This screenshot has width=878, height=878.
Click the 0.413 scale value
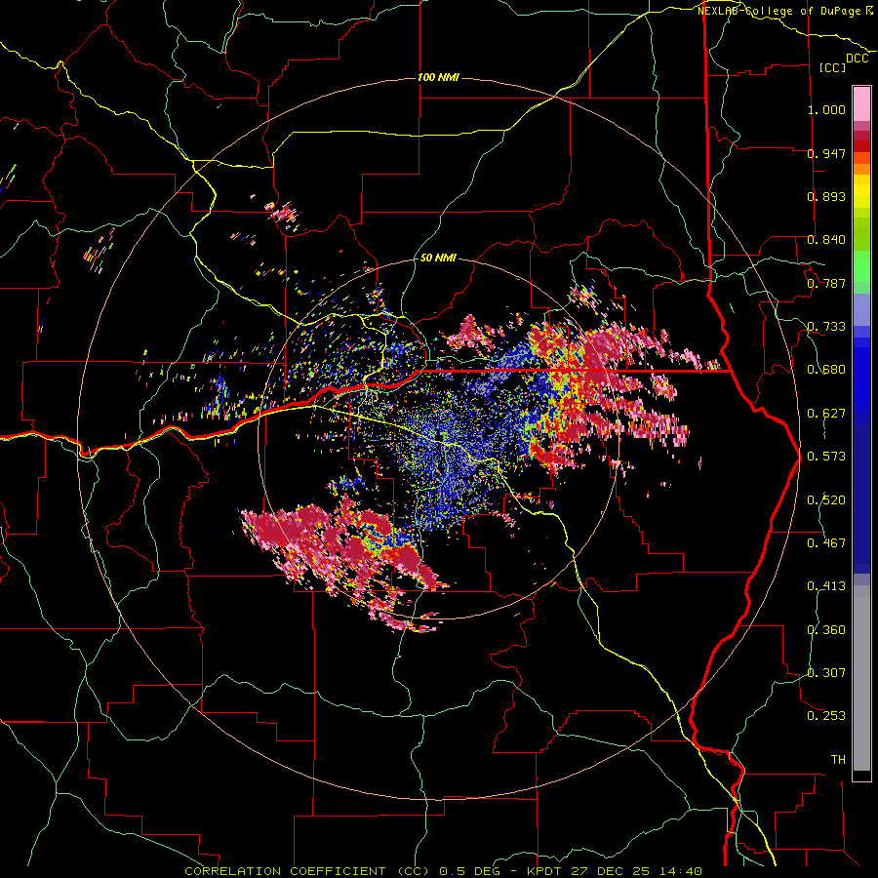[x=826, y=586]
